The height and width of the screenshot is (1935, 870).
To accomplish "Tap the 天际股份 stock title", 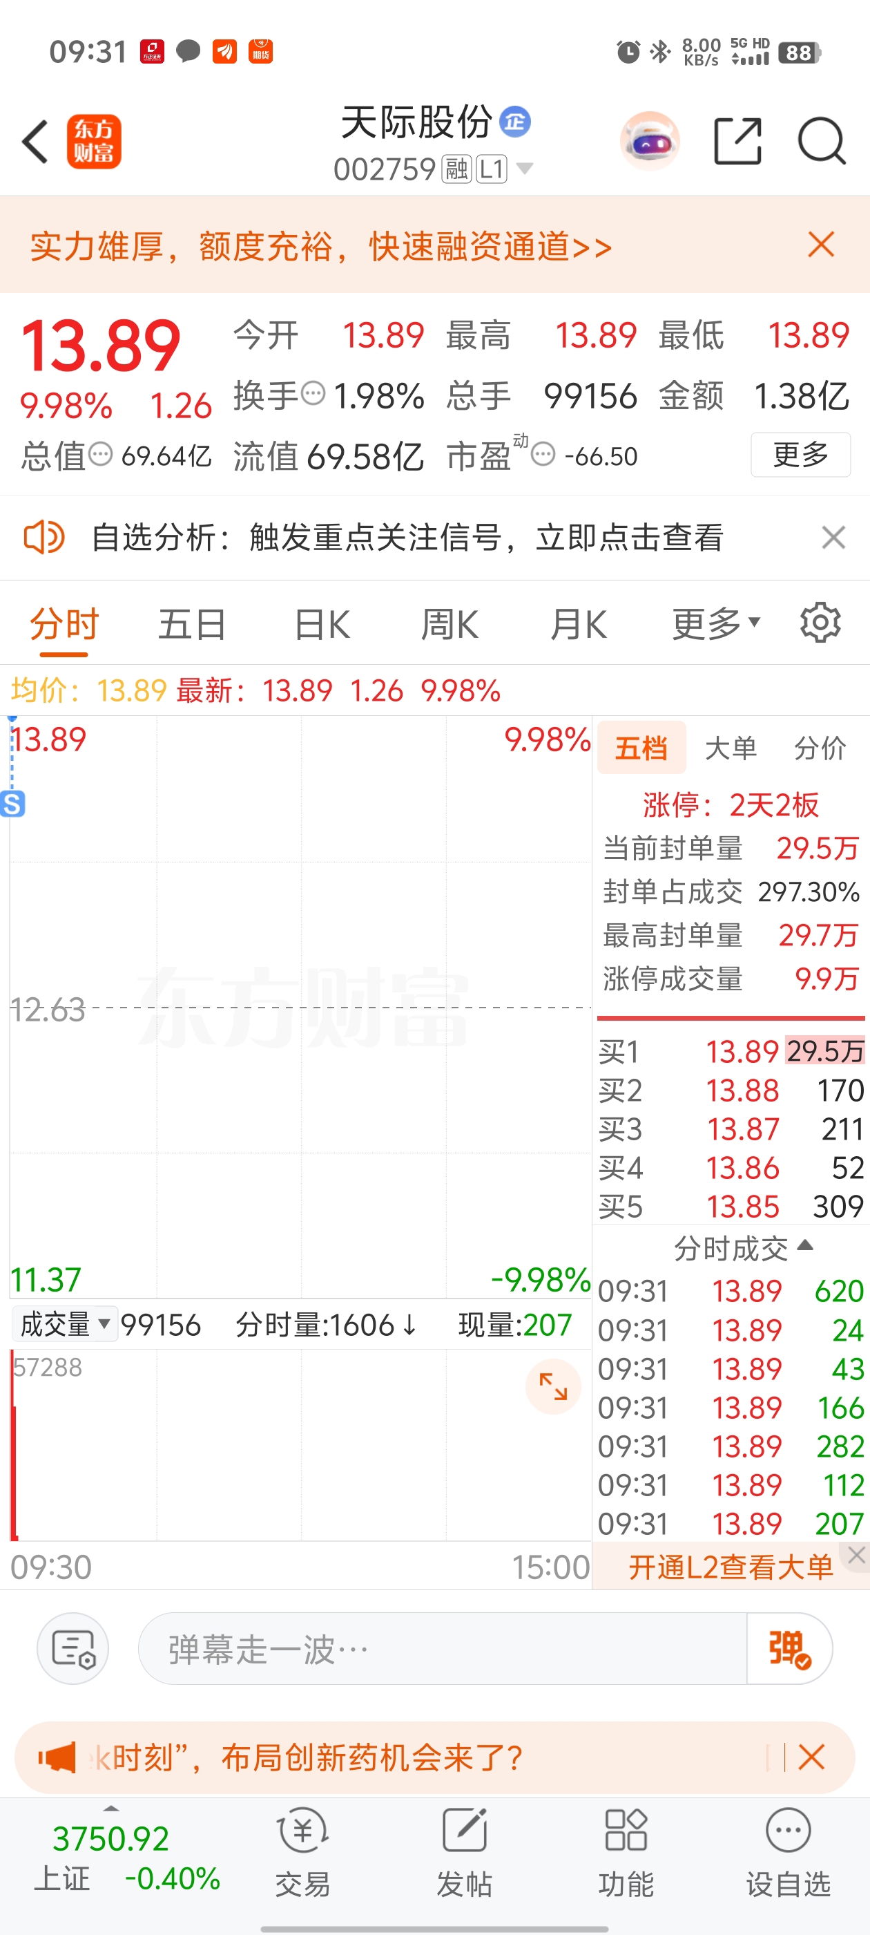I will pyautogui.click(x=416, y=122).
